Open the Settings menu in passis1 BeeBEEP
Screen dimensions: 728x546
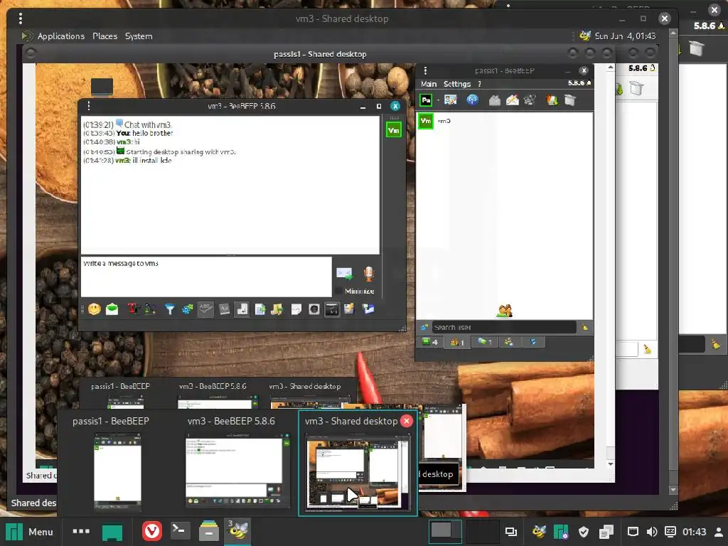[457, 84]
